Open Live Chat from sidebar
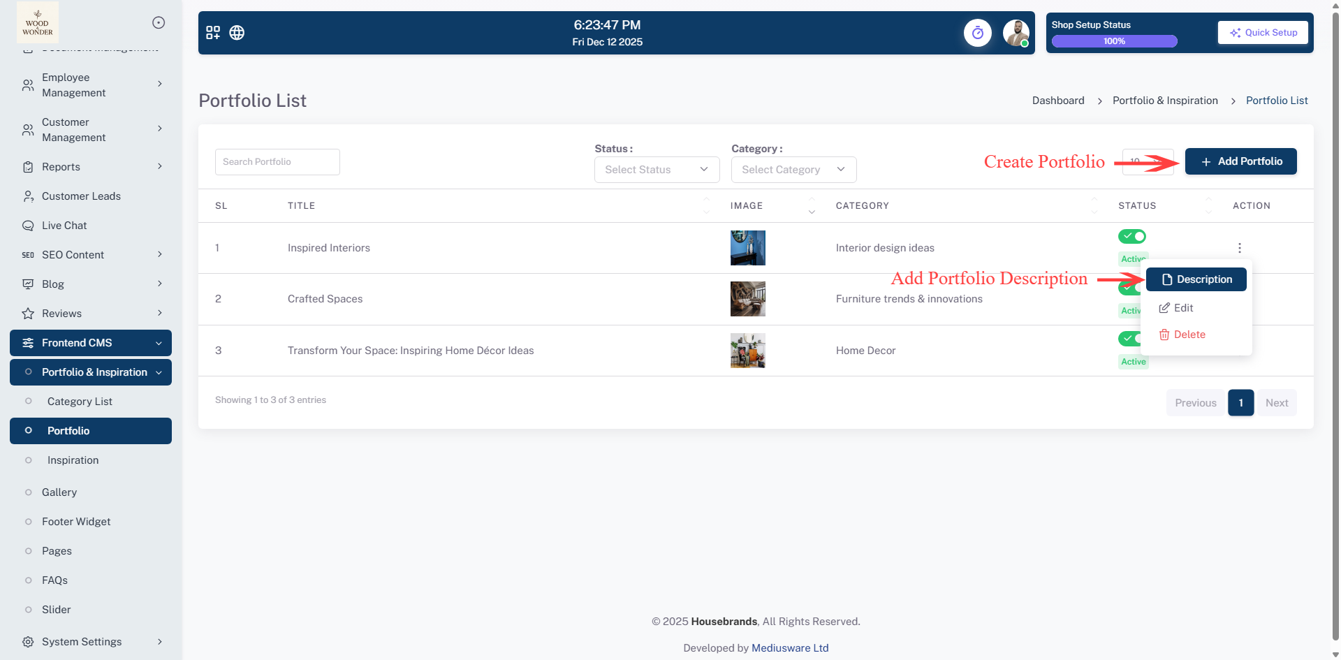The width and height of the screenshot is (1341, 660). tap(64, 226)
